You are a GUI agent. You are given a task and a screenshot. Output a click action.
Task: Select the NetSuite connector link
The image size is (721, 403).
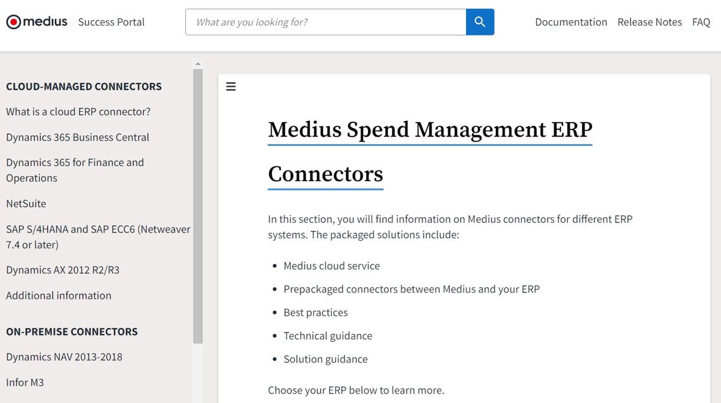(x=26, y=203)
